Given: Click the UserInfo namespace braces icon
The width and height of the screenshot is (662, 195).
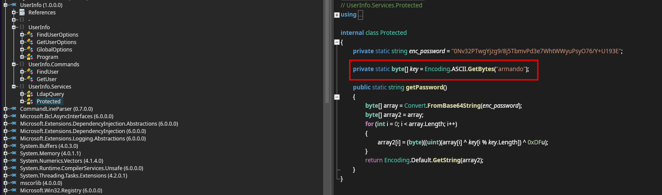Looking at the screenshot, I should pos(22,27).
